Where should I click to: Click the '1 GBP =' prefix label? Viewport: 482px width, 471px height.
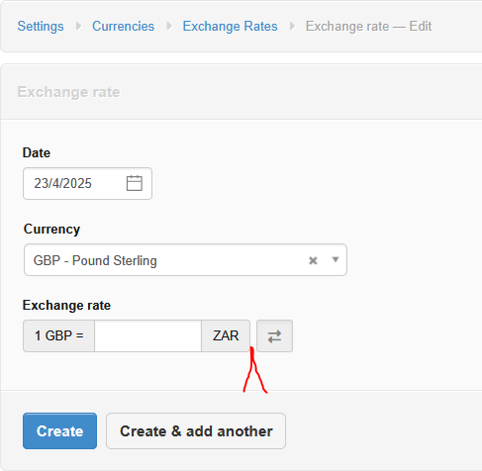[x=59, y=335]
